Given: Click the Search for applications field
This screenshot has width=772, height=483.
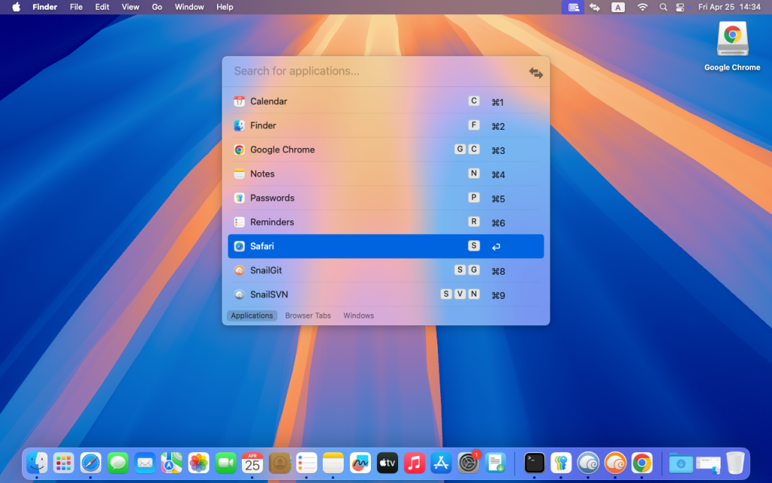Looking at the screenshot, I should (x=377, y=71).
